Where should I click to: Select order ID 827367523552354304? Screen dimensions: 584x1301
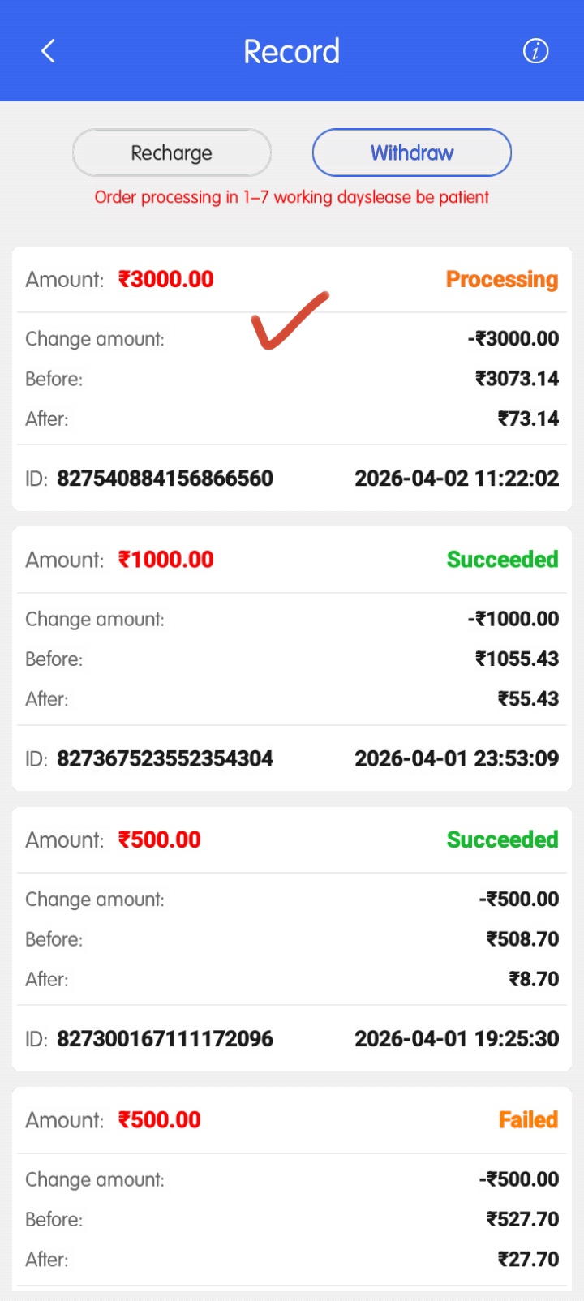(165, 759)
